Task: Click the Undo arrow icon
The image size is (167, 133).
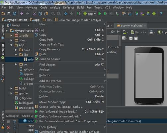Action: tap(22, 14)
